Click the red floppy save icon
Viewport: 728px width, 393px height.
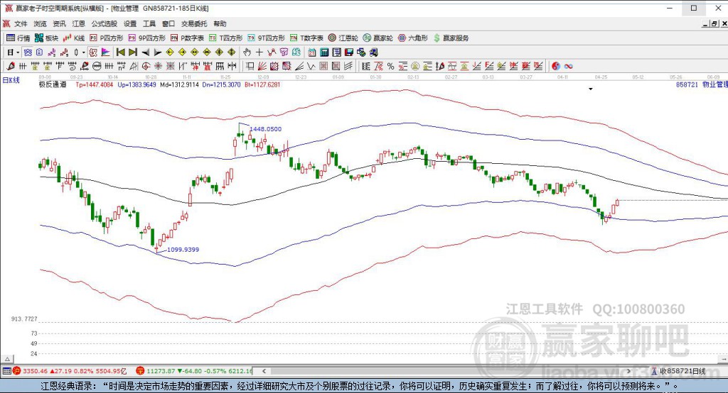(x=348, y=52)
